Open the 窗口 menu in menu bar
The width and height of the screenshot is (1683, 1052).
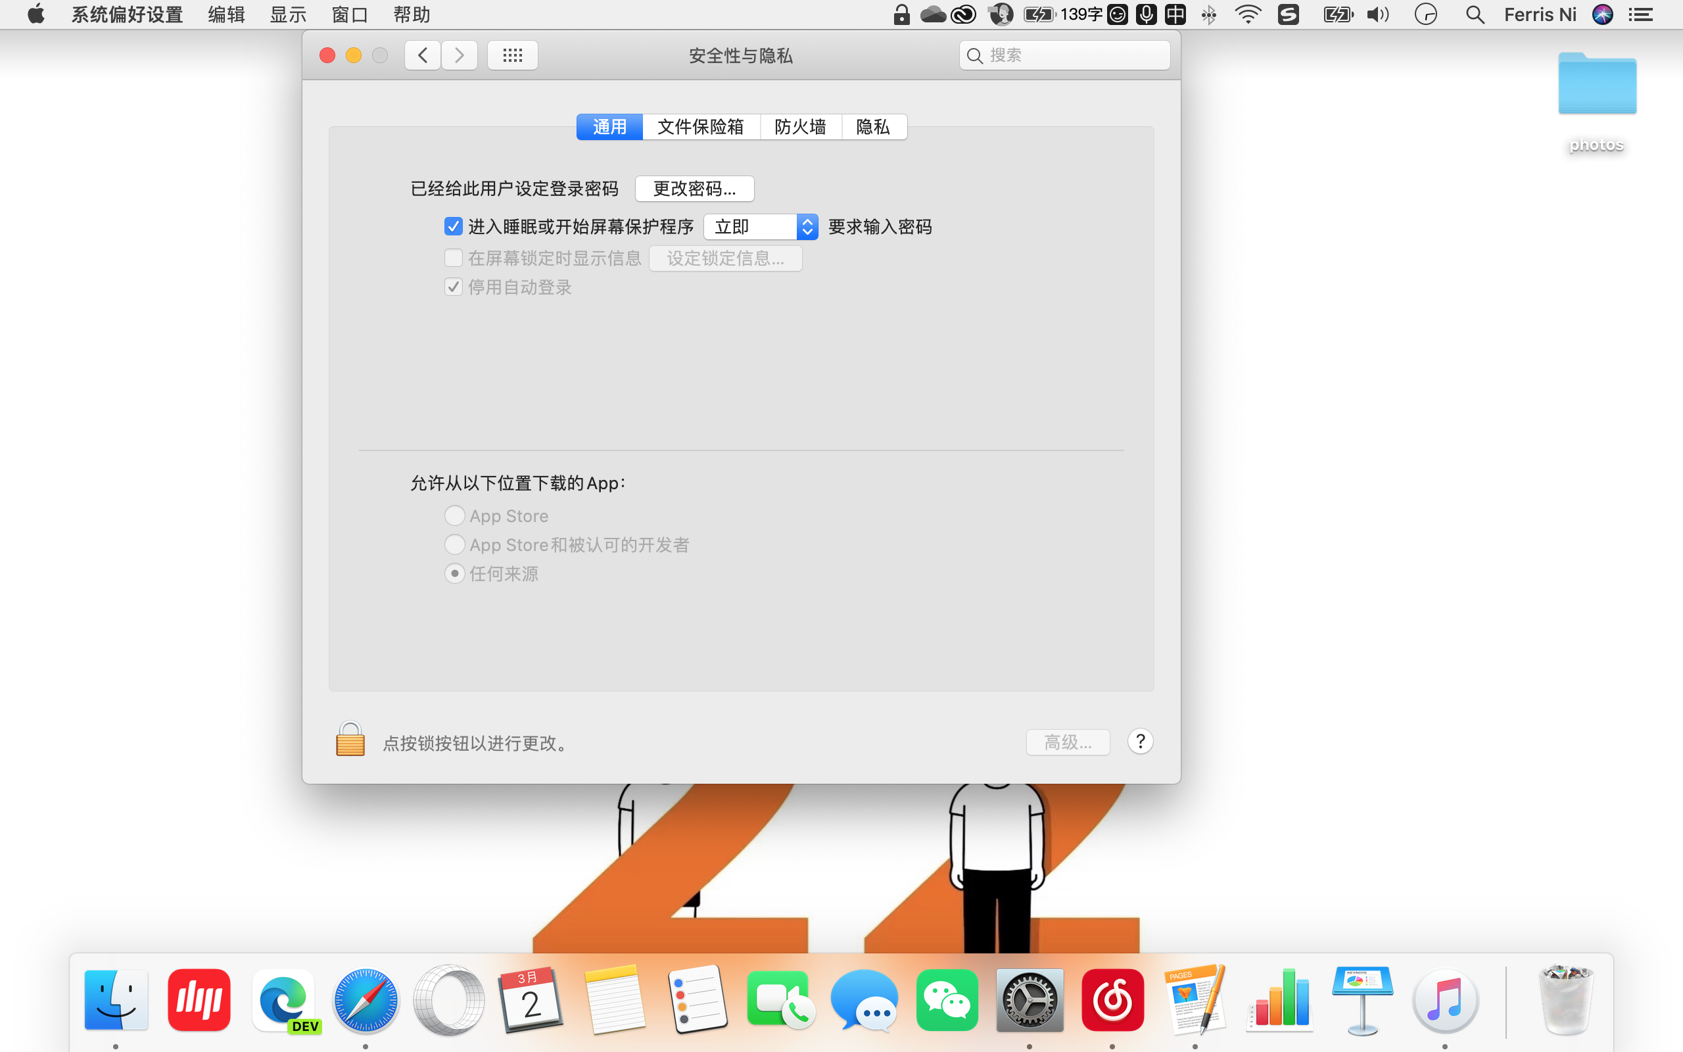coord(349,14)
